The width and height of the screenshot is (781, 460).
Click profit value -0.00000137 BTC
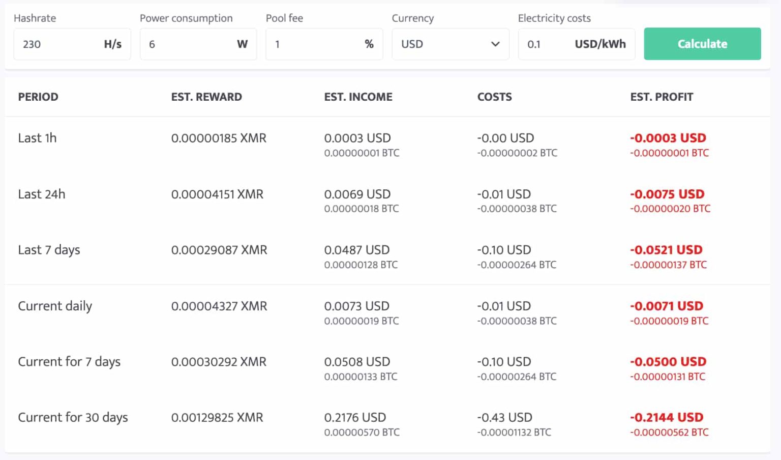pyautogui.click(x=668, y=265)
